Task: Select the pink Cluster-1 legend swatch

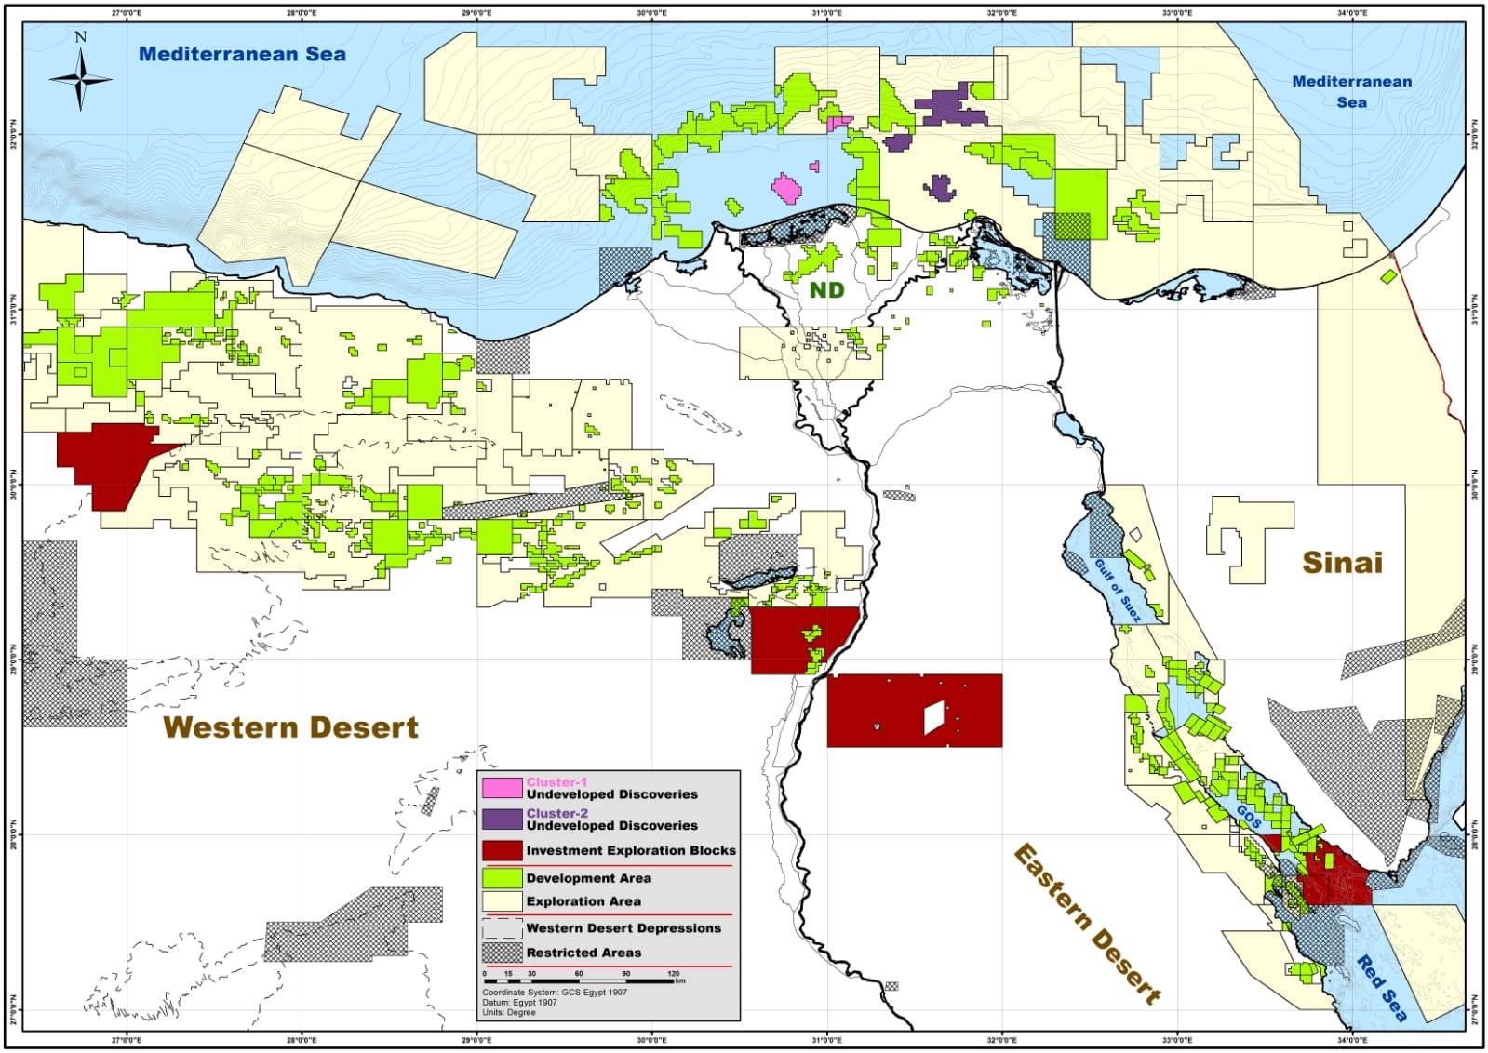Action: click(502, 788)
